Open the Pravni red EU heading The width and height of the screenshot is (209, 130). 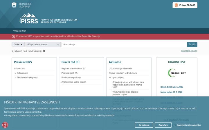point(70,62)
